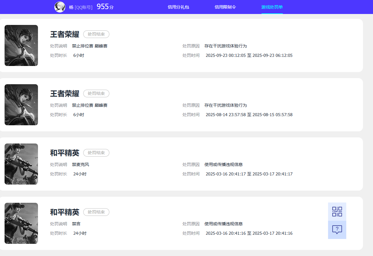Open 和平精英 thumbnail for 禁言 penalty
Screen dimensions: 373x256
[21, 223]
